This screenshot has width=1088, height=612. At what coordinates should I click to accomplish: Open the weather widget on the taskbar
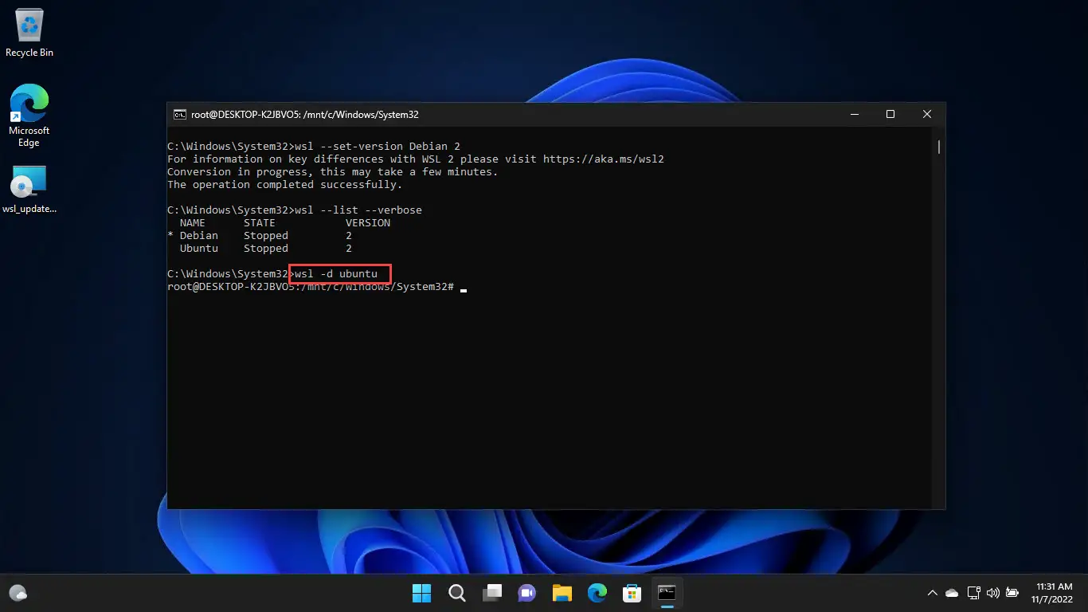click(x=18, y=593)
